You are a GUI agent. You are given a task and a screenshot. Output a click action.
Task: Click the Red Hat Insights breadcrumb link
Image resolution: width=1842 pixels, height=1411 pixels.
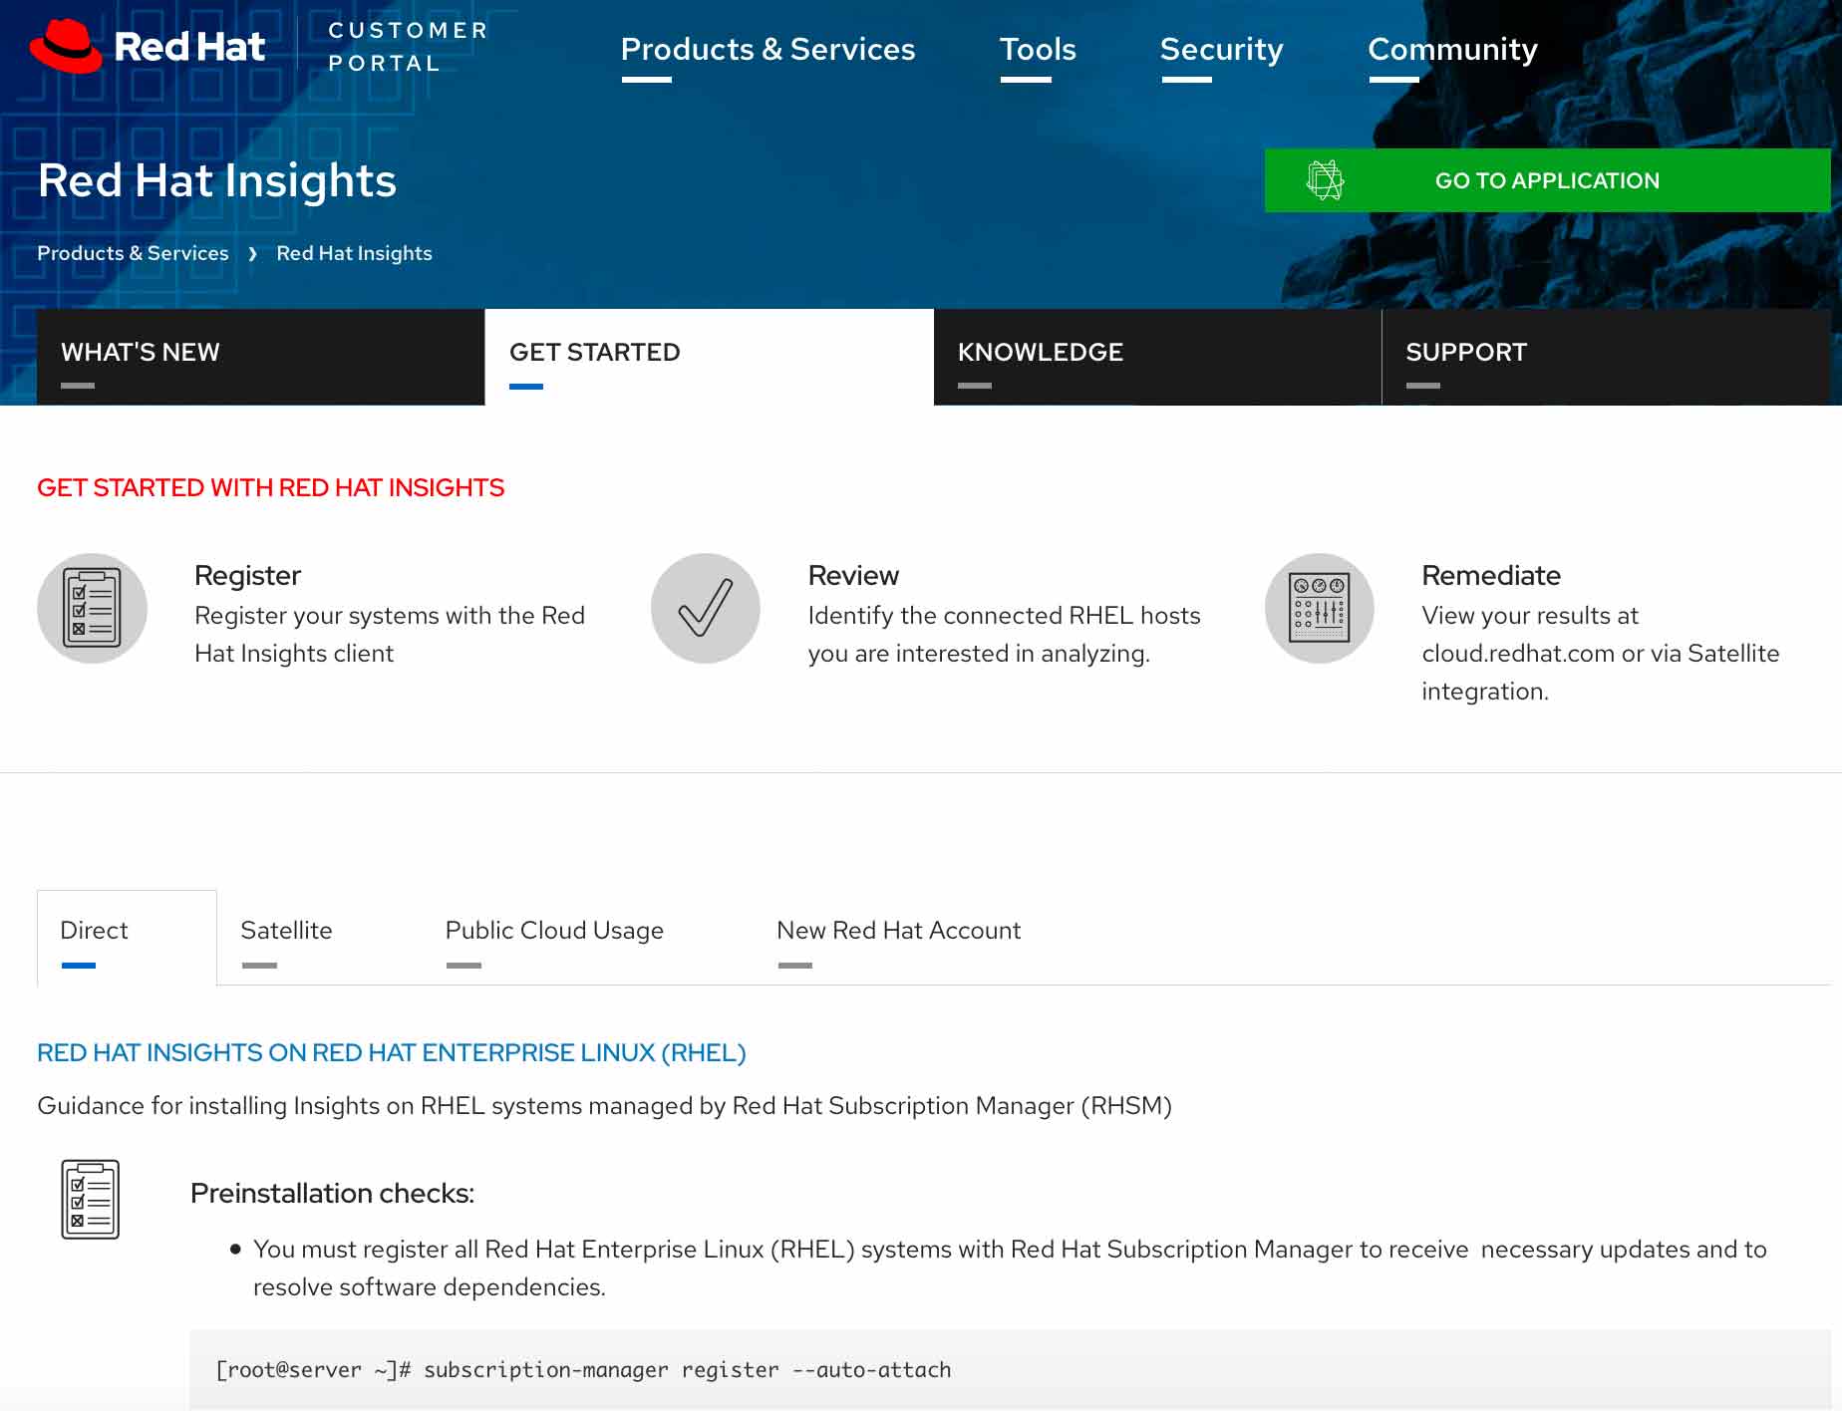click(x=354, y=253)
